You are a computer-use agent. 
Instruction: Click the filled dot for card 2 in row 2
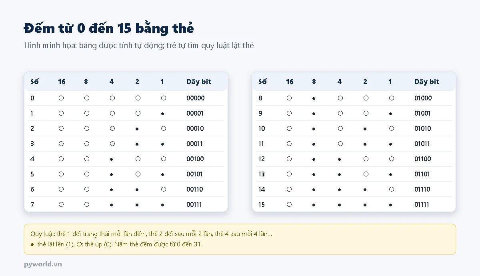tap(137, 129)
